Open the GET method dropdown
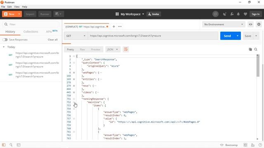 (76, 36)
